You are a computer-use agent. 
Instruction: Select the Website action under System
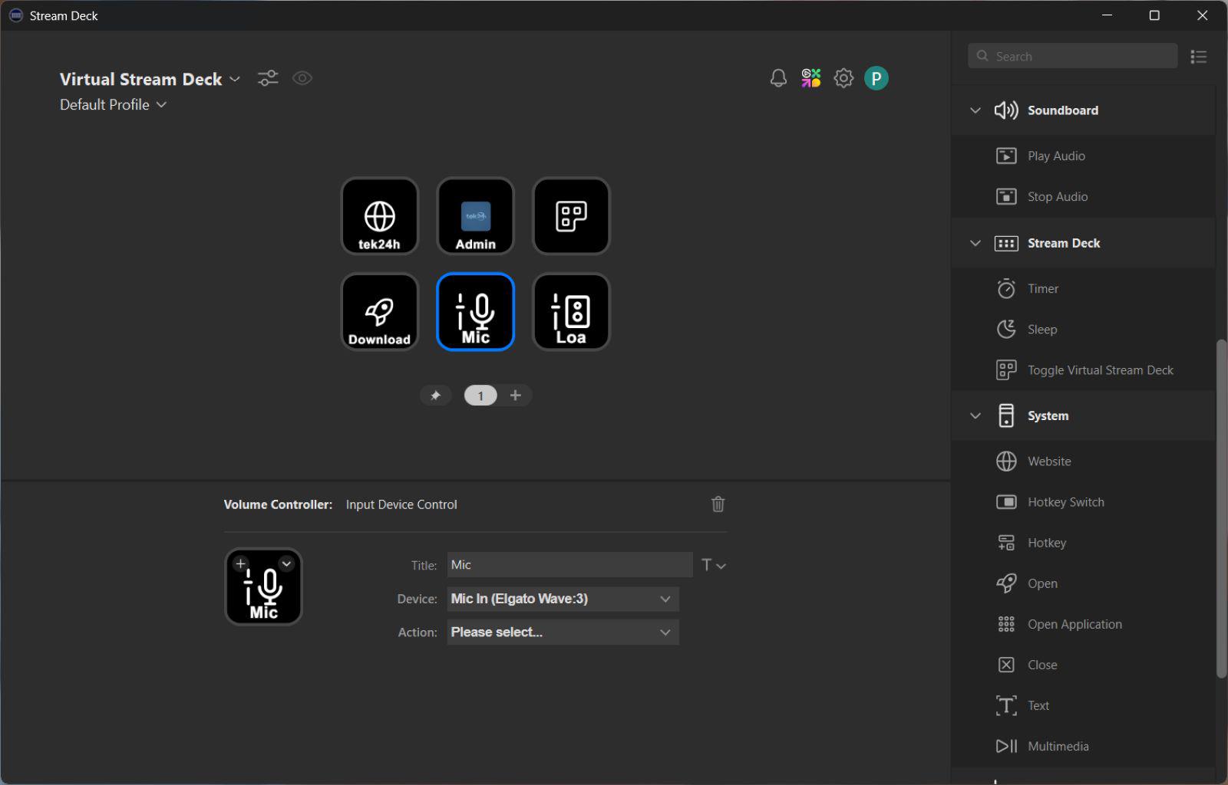(1048, 461)
